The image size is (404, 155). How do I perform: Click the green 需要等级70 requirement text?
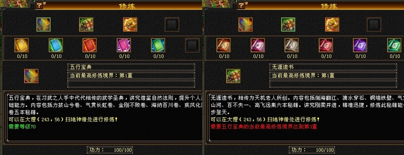click(22, 127)
